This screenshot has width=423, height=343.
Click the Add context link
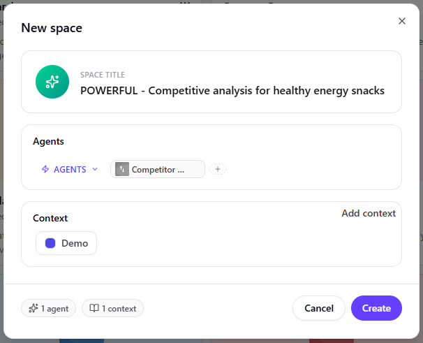[x=369, y=213]
